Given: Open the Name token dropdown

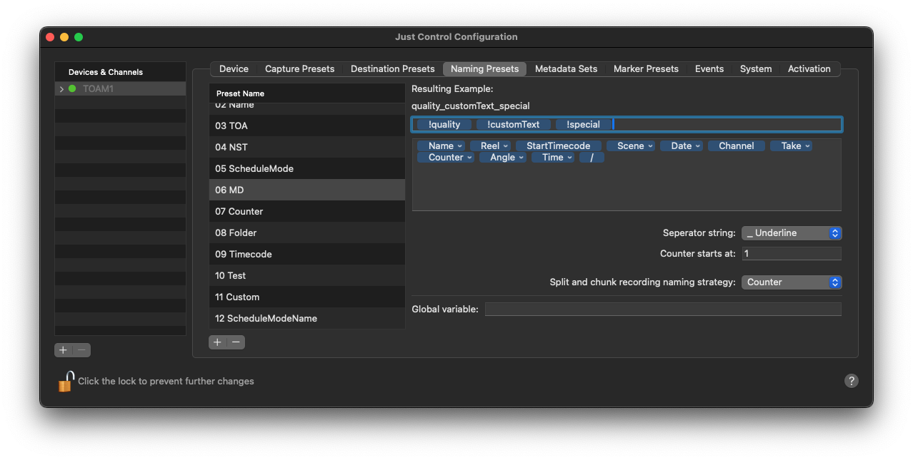Looking at the screenshot, I should pyautogui.click(x=441, y=146).
